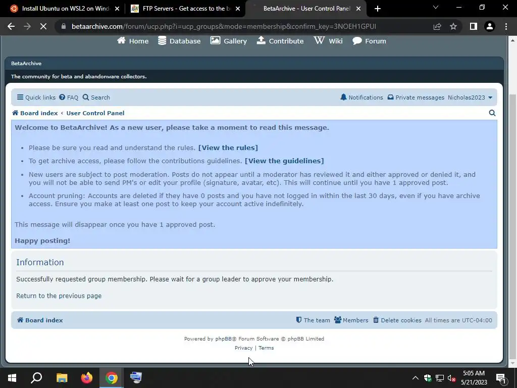This screenshot has height=388, width=517.
Task: Close the FTP Servers tab
Action: coord(238,9)
